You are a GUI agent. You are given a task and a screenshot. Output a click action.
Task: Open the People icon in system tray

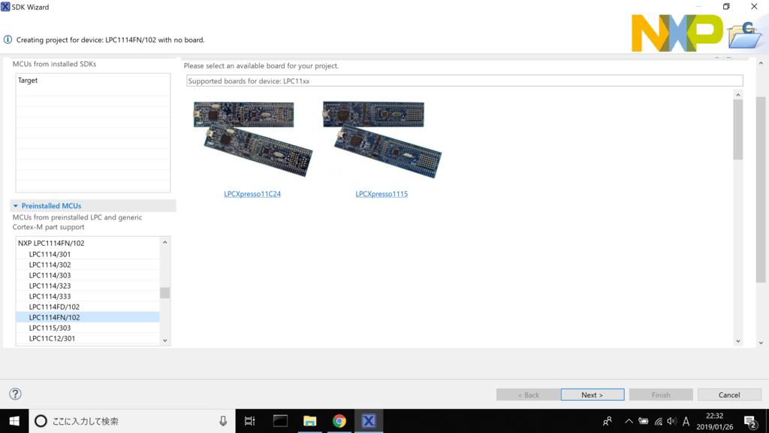[x=607, y=421]
